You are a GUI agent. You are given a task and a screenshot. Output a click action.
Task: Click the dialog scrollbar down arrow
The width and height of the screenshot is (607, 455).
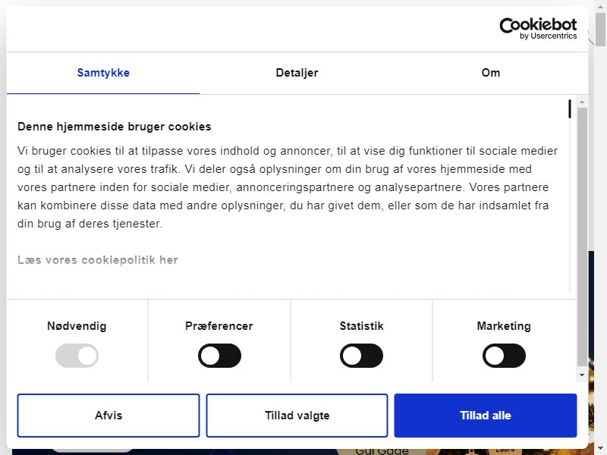coord(582,375)
